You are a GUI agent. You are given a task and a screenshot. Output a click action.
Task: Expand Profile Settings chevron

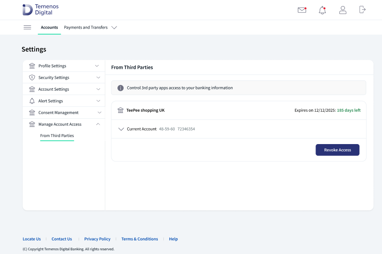(97, 66)
